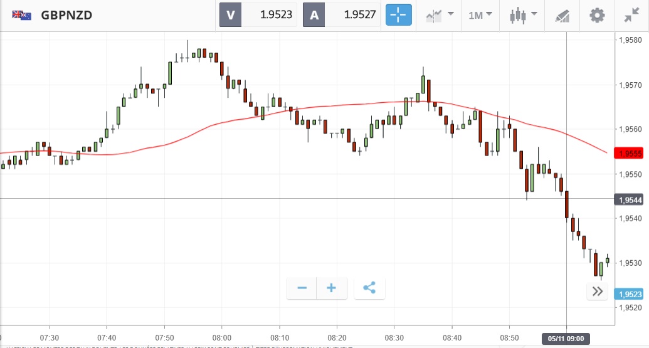Jump to latest candles with double-arrow button

click(x=597, y=291)
